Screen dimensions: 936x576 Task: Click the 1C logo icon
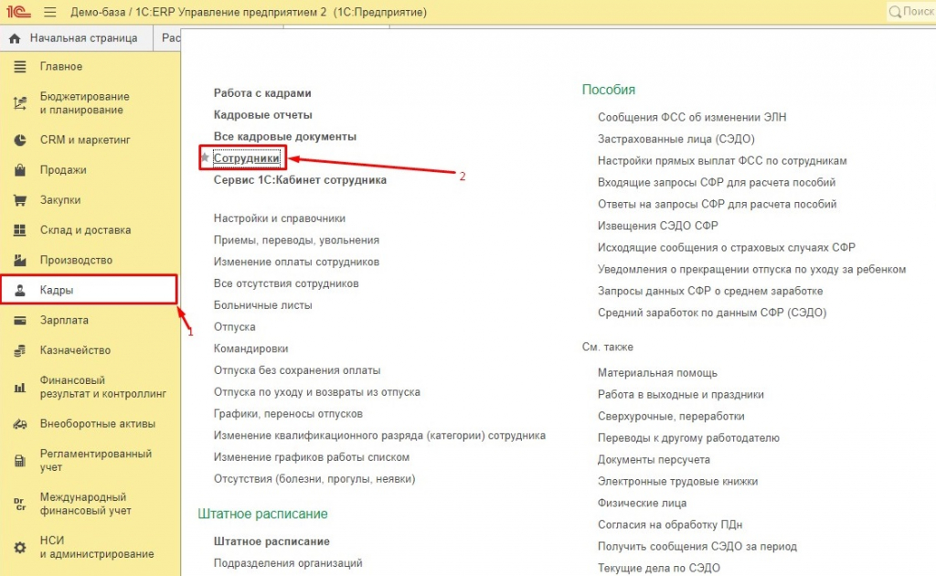18,11
